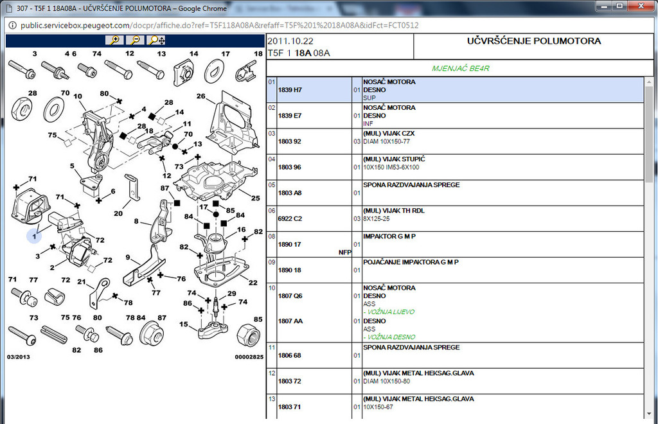This screenshot has width=658, height=424.
Task: Click the UČVRŠĆENJE POLUMOTORA title
Action: click(x=534, y=41)
